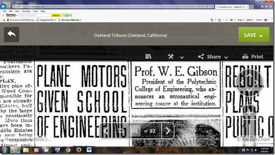This screenshot has height=155, width=275.
Task: Pan image left with the pan control
Action: point(242,83)
